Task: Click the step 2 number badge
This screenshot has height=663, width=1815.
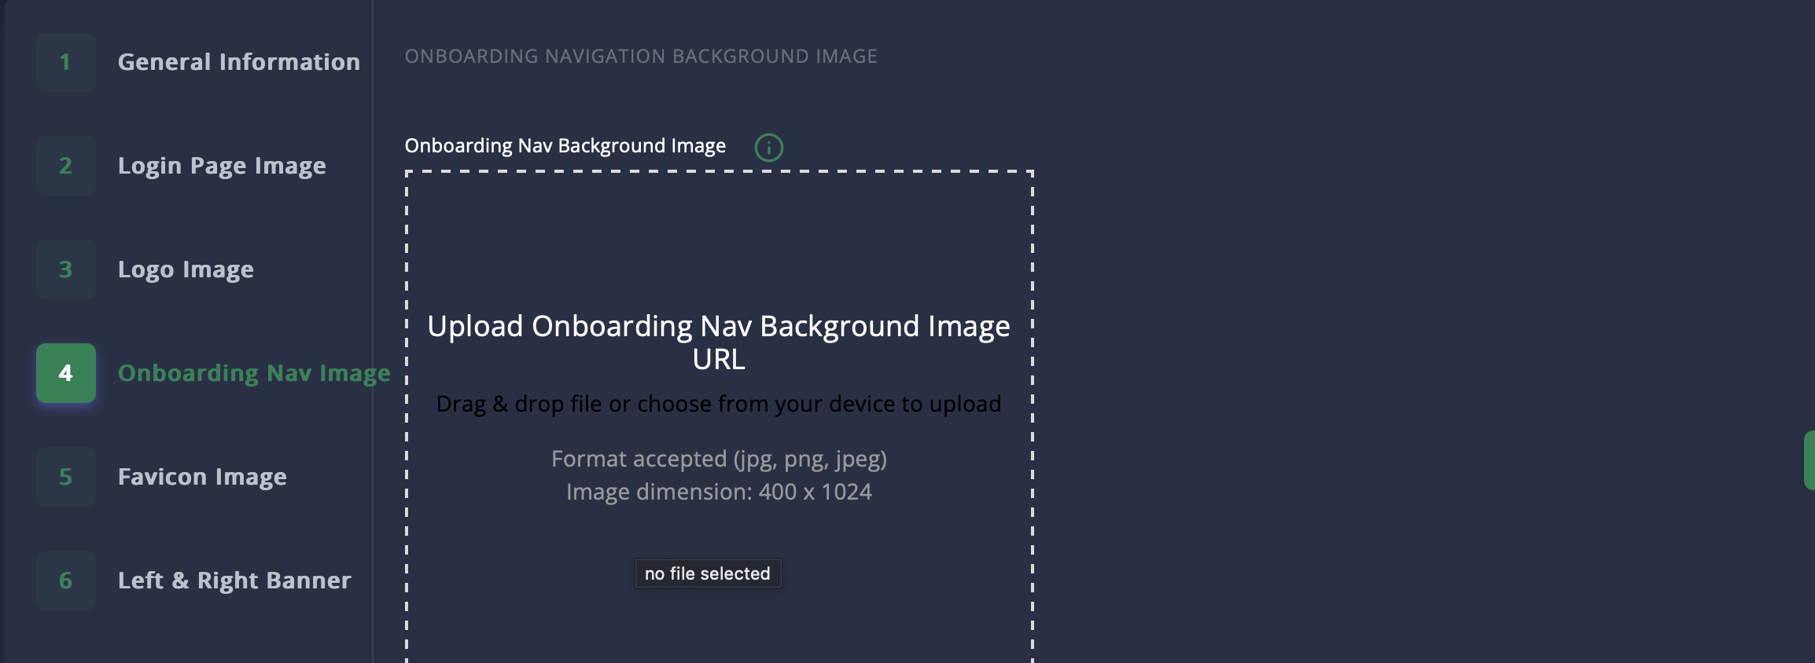Action: coord(66,166)
